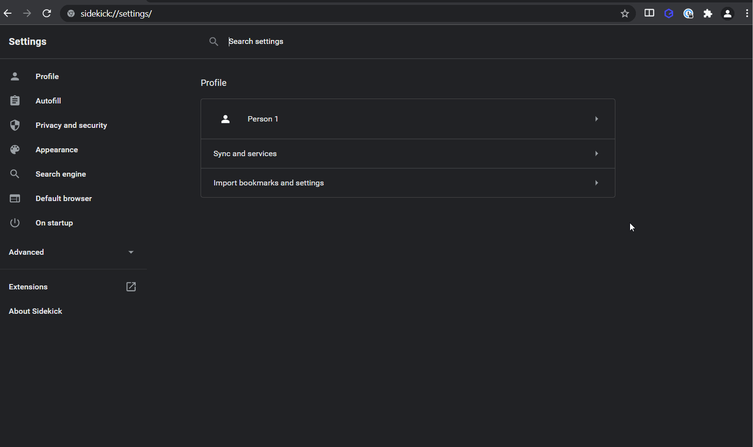Open the Extensions puzzle piece menu
753x447 pixels.
[708, 14]
